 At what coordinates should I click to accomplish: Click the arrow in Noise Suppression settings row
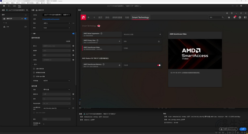[x=160, y=34]
